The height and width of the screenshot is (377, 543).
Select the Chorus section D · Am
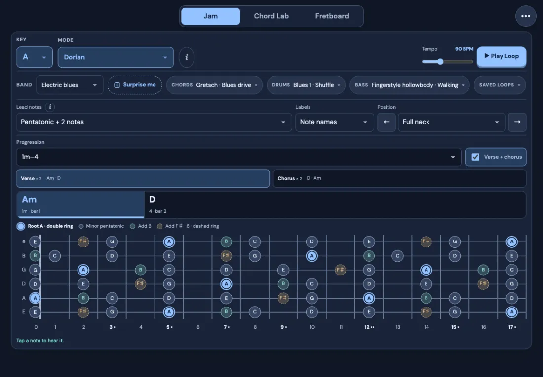click(x=400, y=178)
